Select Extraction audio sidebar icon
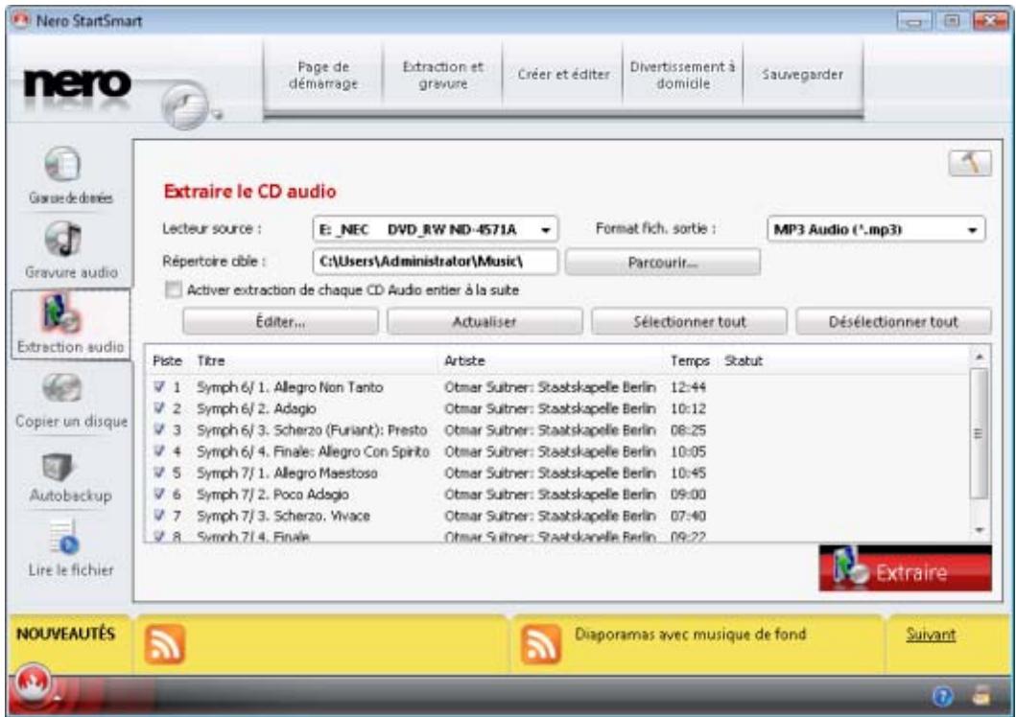The image size is (1016, 717). tap(62, 312)
